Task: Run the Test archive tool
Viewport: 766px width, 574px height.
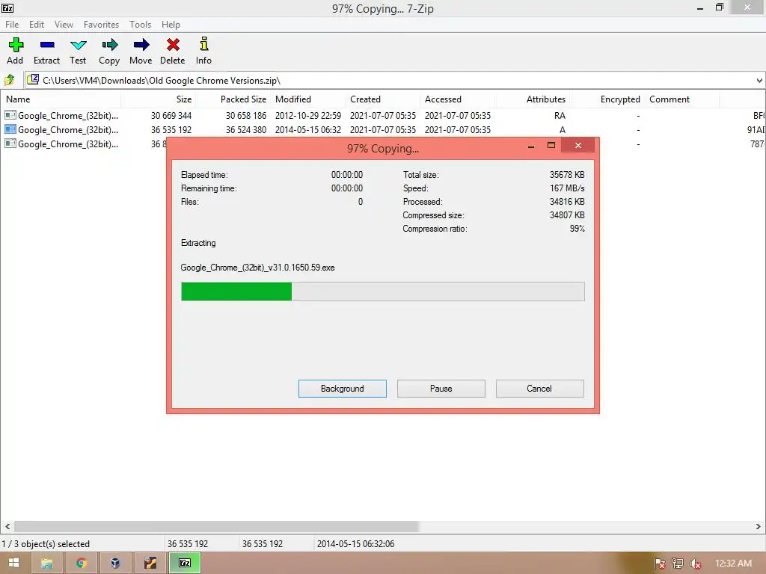Action: pos(78,51)
